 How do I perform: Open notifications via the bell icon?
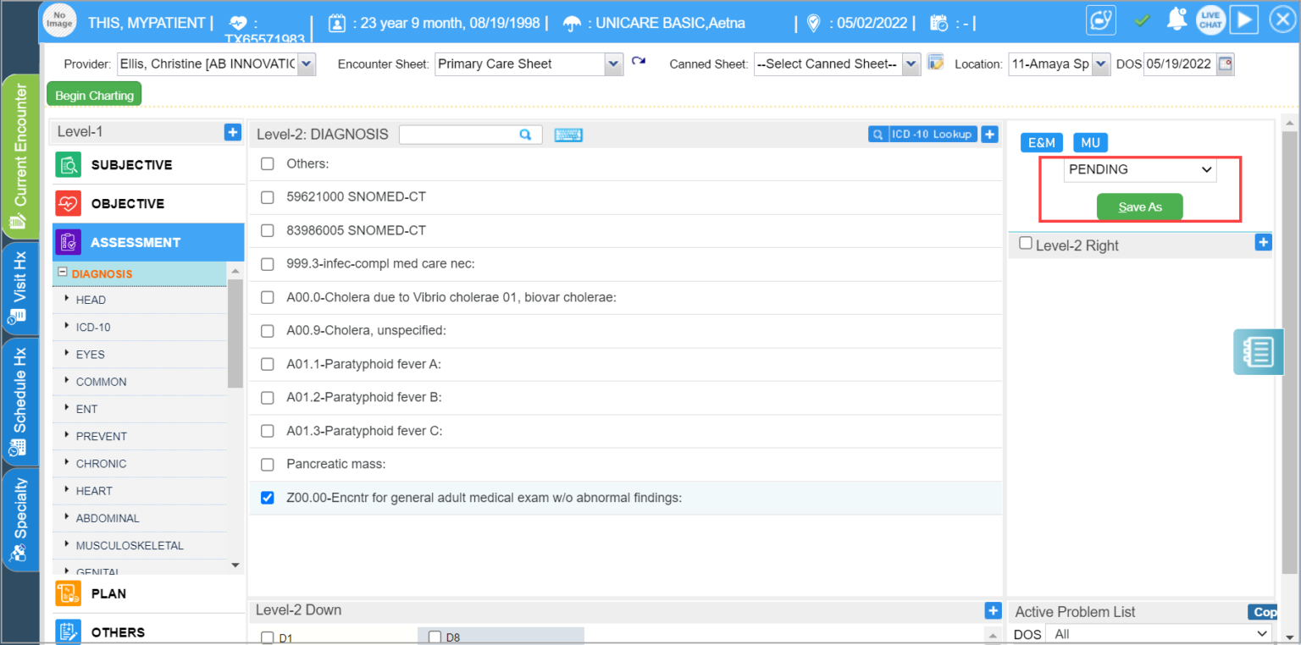pos(1176,19)
